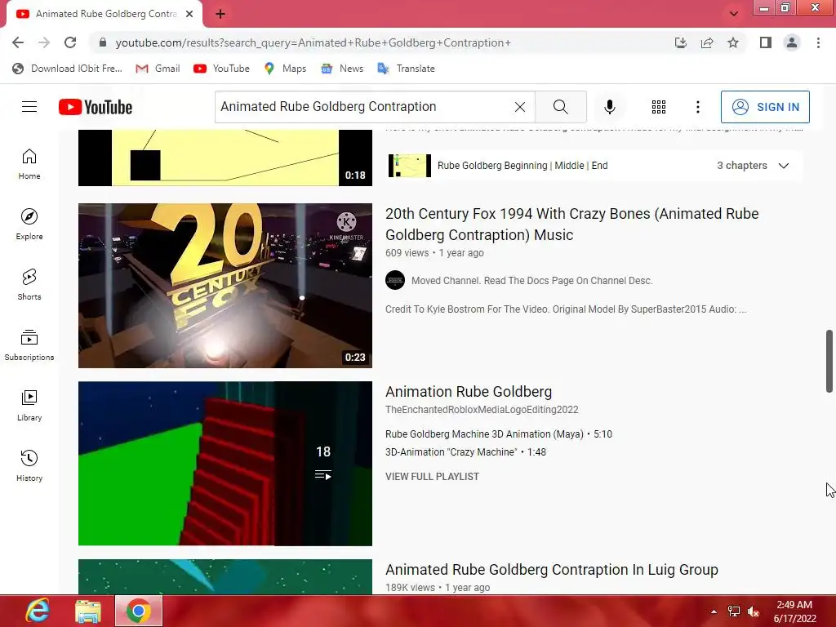Open Moved Channel avatar icon
The width and height of the screenshot is (836, 627).
[395, 280]
